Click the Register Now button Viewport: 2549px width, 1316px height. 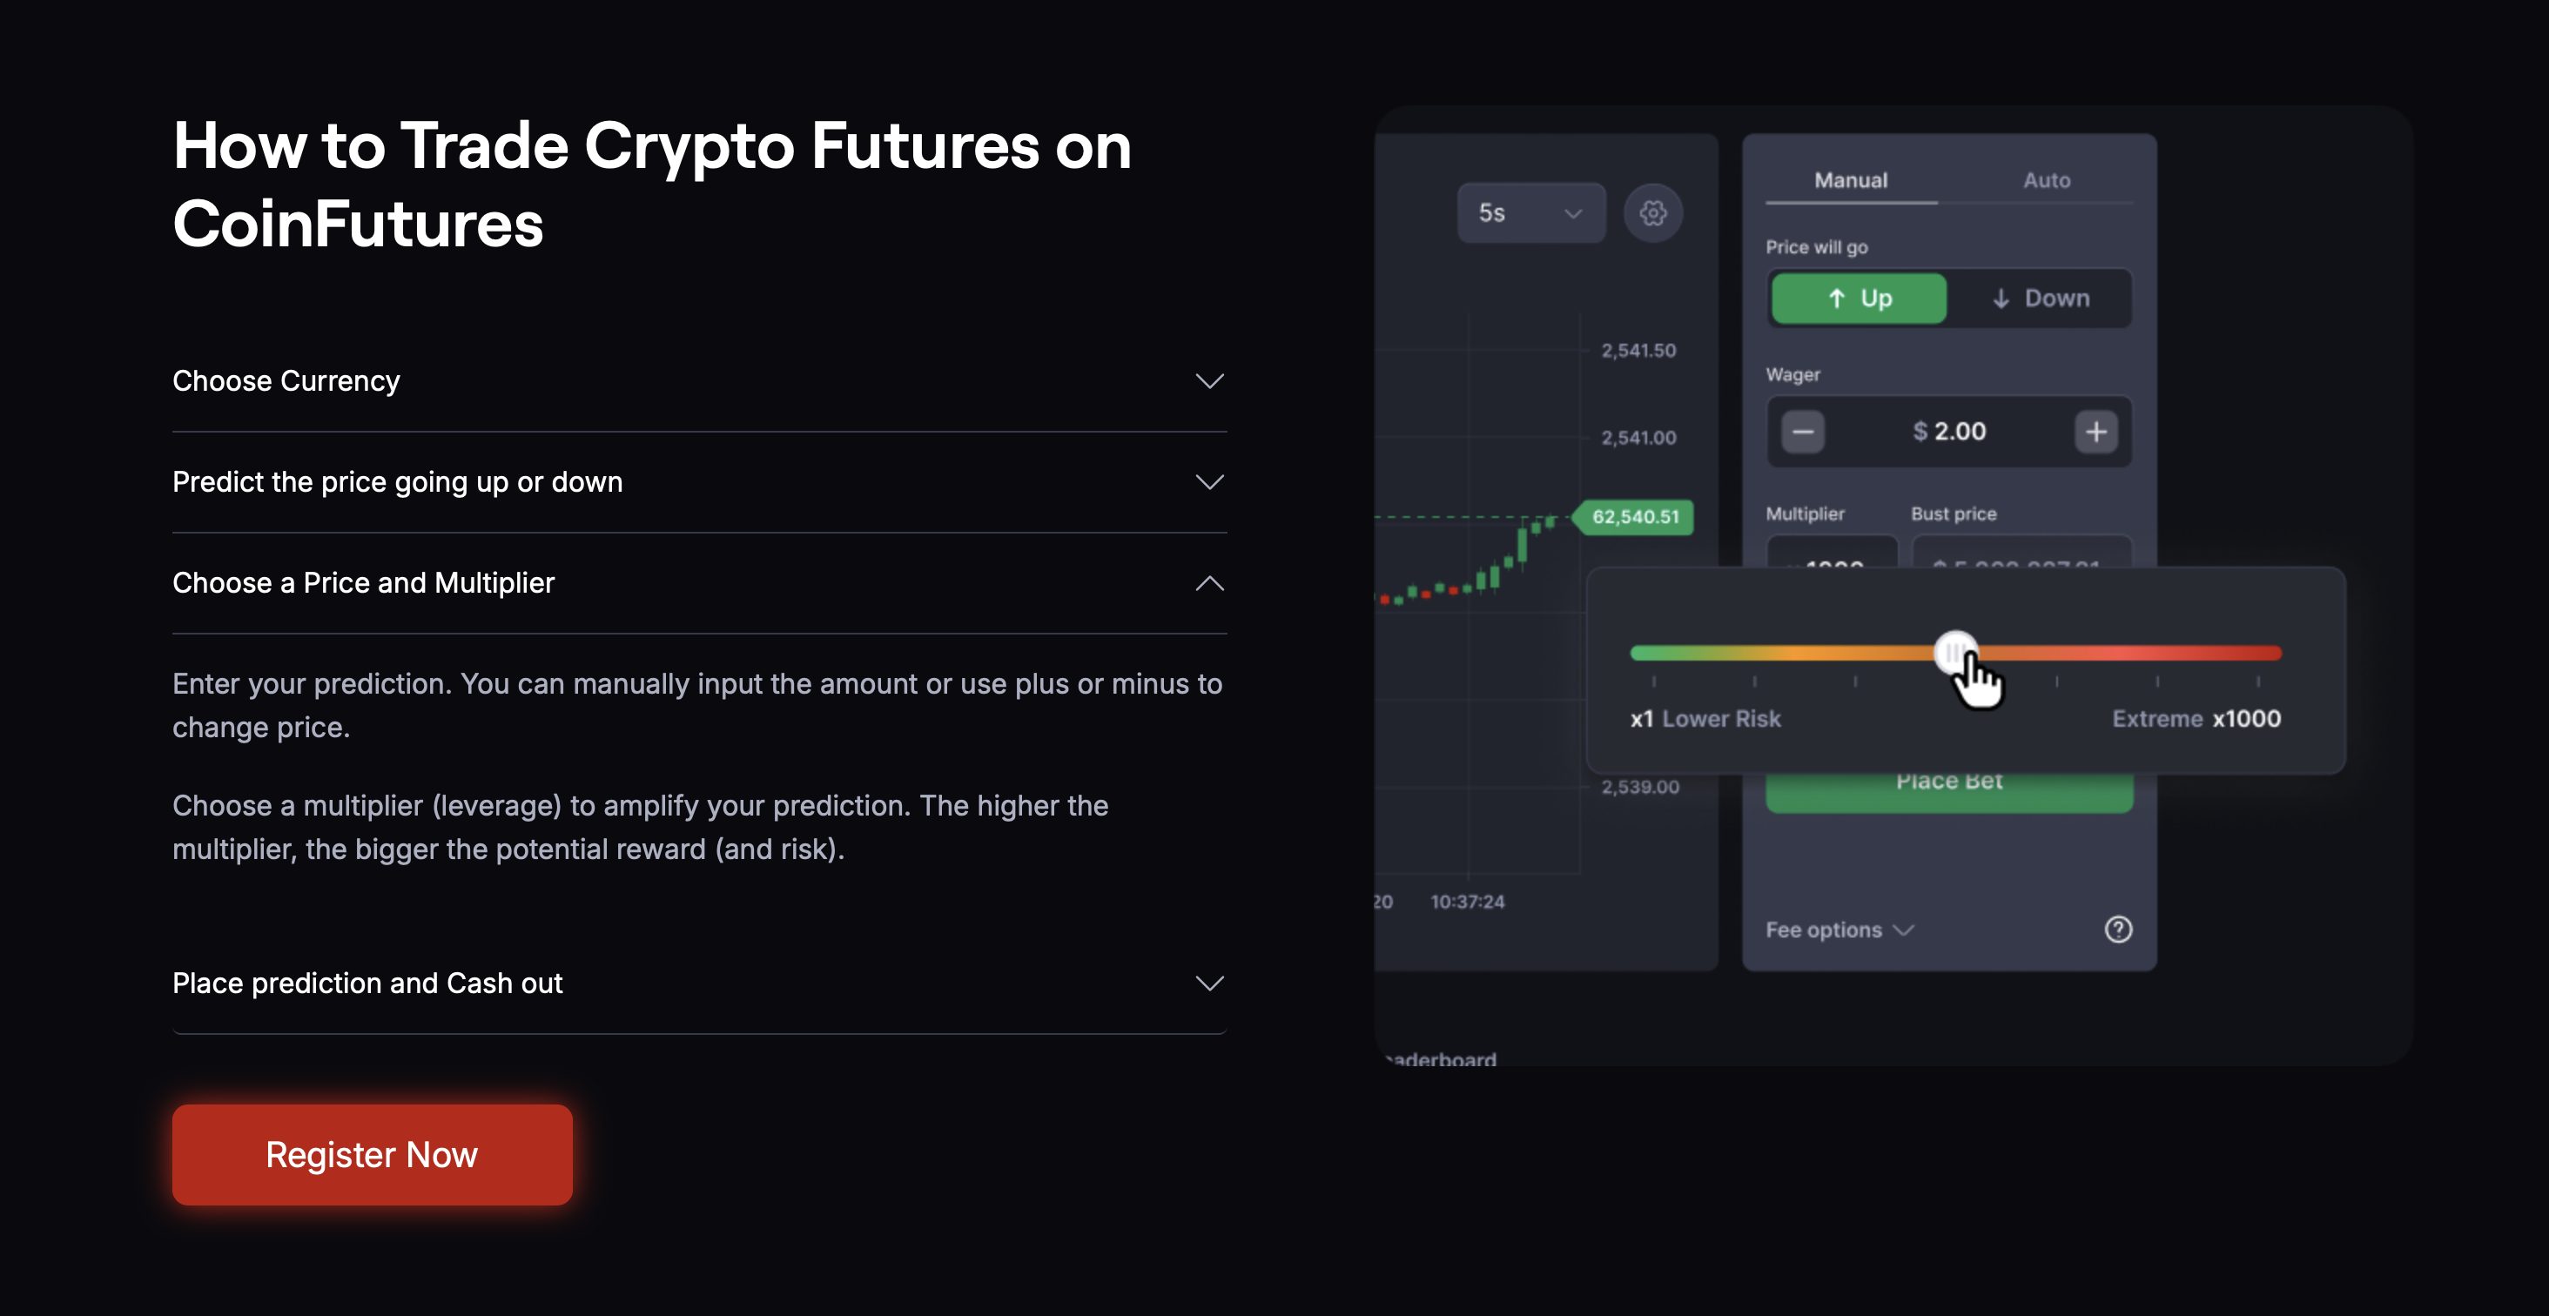pos(371,1155)
